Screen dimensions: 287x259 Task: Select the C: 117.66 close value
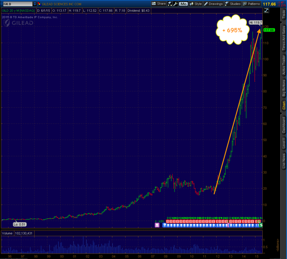tap(106, 11)
